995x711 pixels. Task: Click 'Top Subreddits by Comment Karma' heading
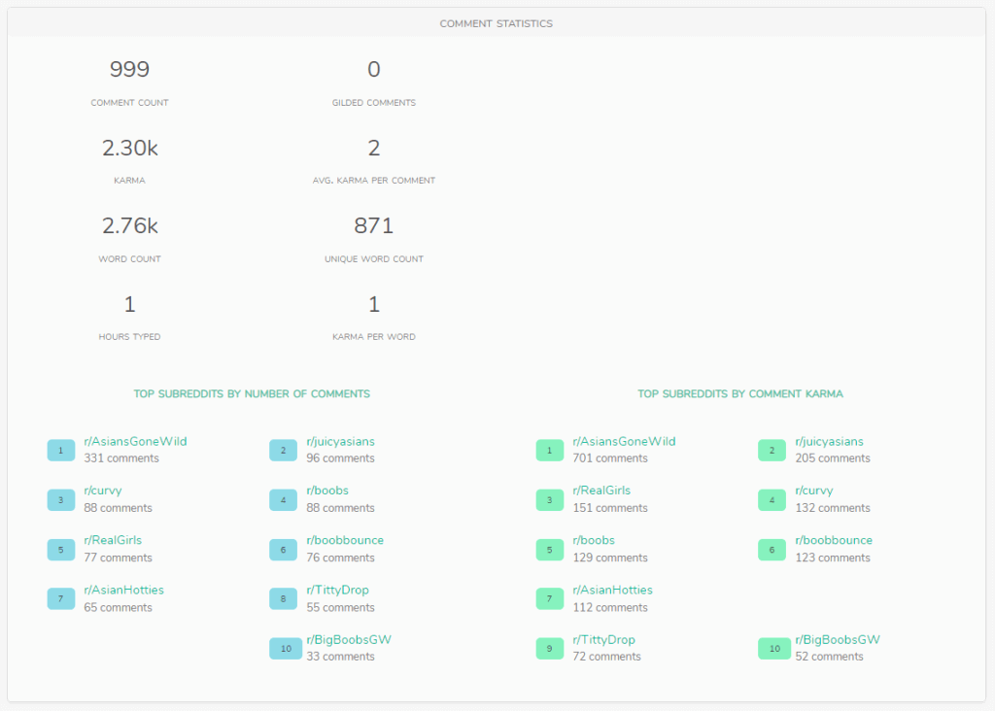point(740,394)
